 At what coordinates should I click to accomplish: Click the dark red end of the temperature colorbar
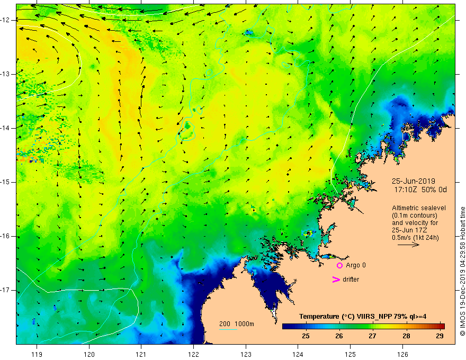442,327
